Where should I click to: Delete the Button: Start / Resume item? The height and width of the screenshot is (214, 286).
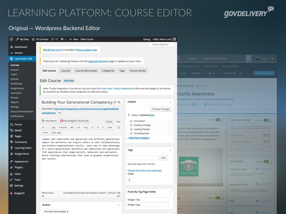point(268,142)
